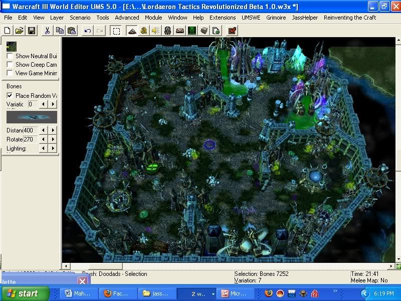This screenshot has height=301, width=401.
Task: Open the File menu
Action: pyautogui.click(x=8, y=18)
